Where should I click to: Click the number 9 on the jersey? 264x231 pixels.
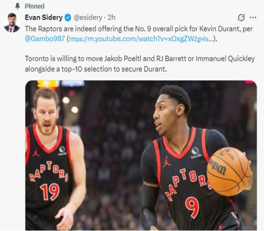pos(192,208)
